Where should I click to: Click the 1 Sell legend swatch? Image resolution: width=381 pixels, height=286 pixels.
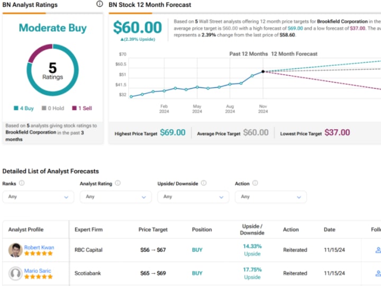pyautogui.click(x=75, y=108)
